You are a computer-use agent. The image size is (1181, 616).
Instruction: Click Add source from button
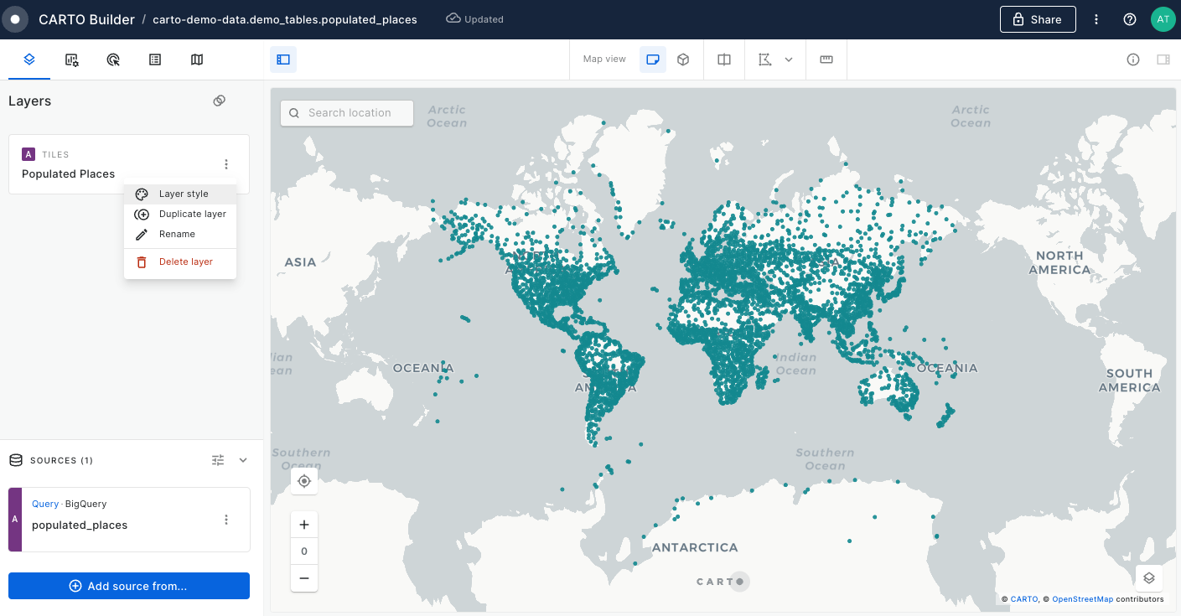129,586
